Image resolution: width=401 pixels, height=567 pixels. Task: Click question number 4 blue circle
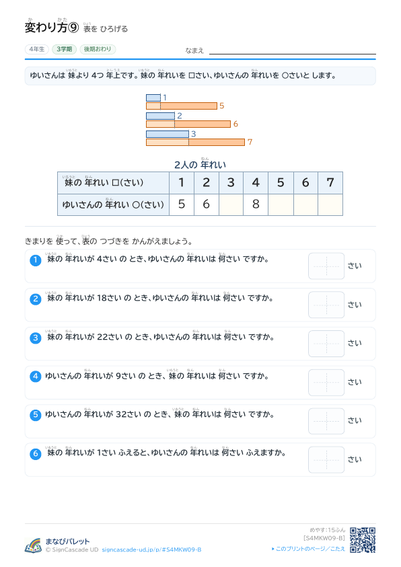point(36,377)
